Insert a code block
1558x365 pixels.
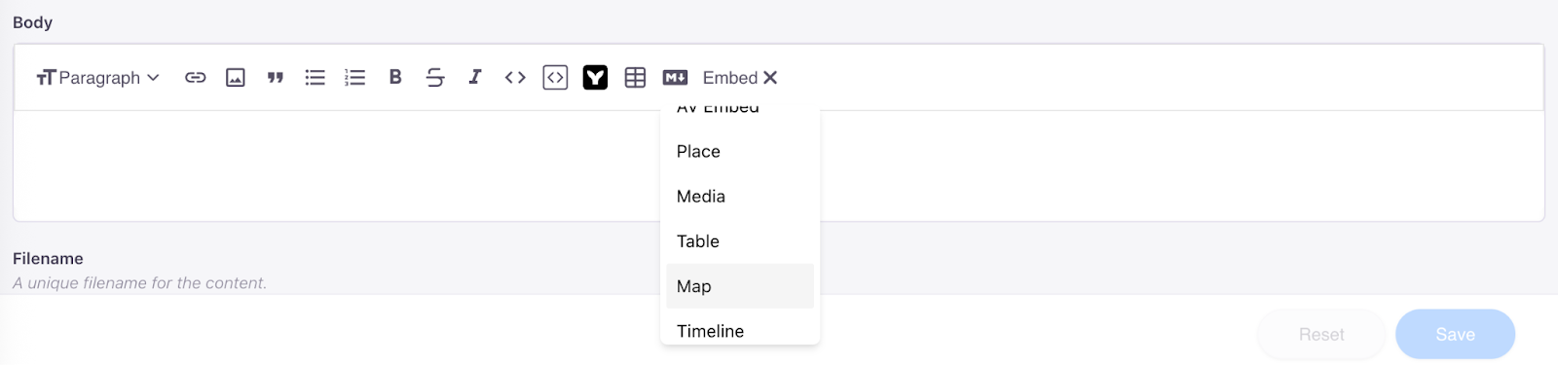(x=555, y=78)
